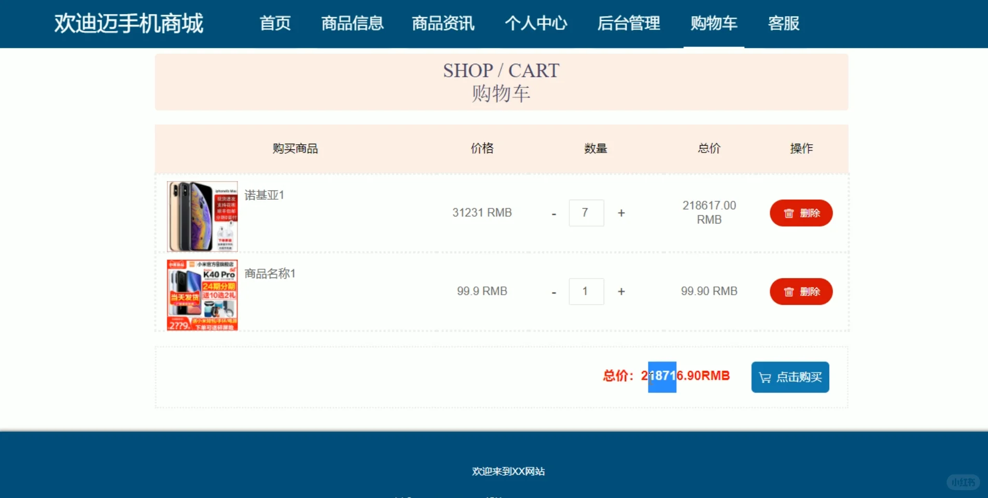Contact 客服 via the navigation bar
Viewport: 988px width, 498px height.
783,23
